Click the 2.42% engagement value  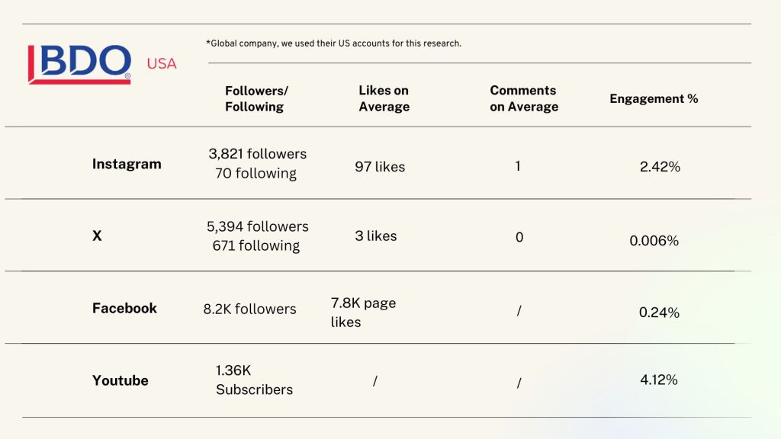click(660, 166)
